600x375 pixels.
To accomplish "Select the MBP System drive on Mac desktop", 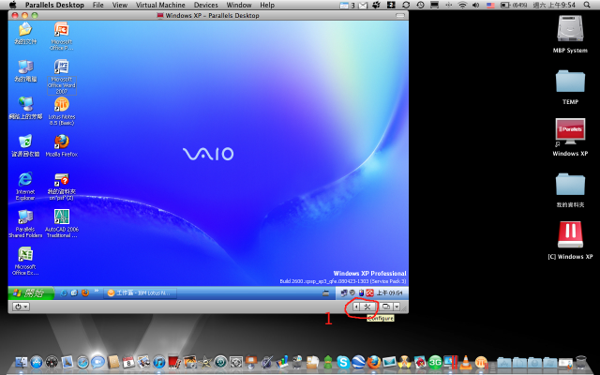I will 570,34.
